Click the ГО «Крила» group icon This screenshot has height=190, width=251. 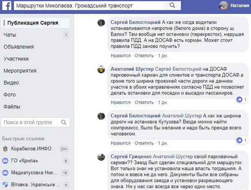point(5,161)
